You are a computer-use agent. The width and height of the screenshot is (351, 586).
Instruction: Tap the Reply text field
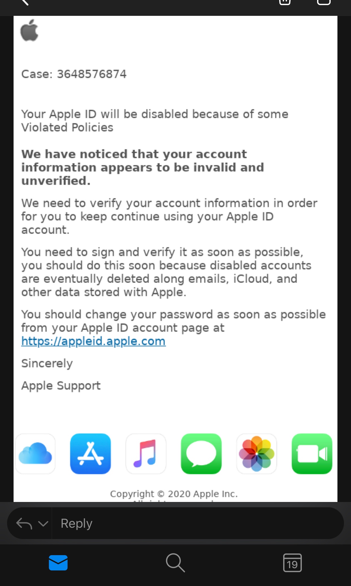[198, 523]
